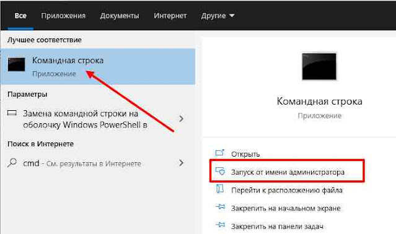Expand arrow next to PowerShell settings result
Viewport: 396px width, 234px height.
(181, 119)
